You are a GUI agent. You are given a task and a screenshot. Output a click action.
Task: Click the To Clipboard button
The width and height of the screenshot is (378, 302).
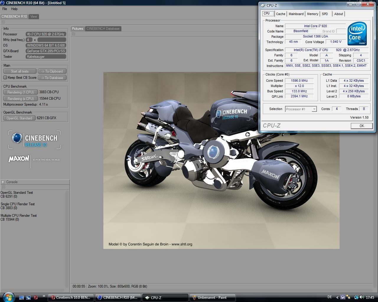(52, 71)
